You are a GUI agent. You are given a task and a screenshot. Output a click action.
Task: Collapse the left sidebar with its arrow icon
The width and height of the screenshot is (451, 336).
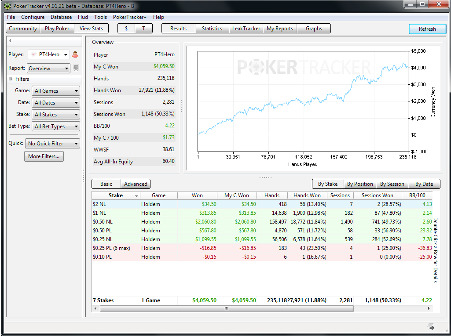tap(9, 40)
